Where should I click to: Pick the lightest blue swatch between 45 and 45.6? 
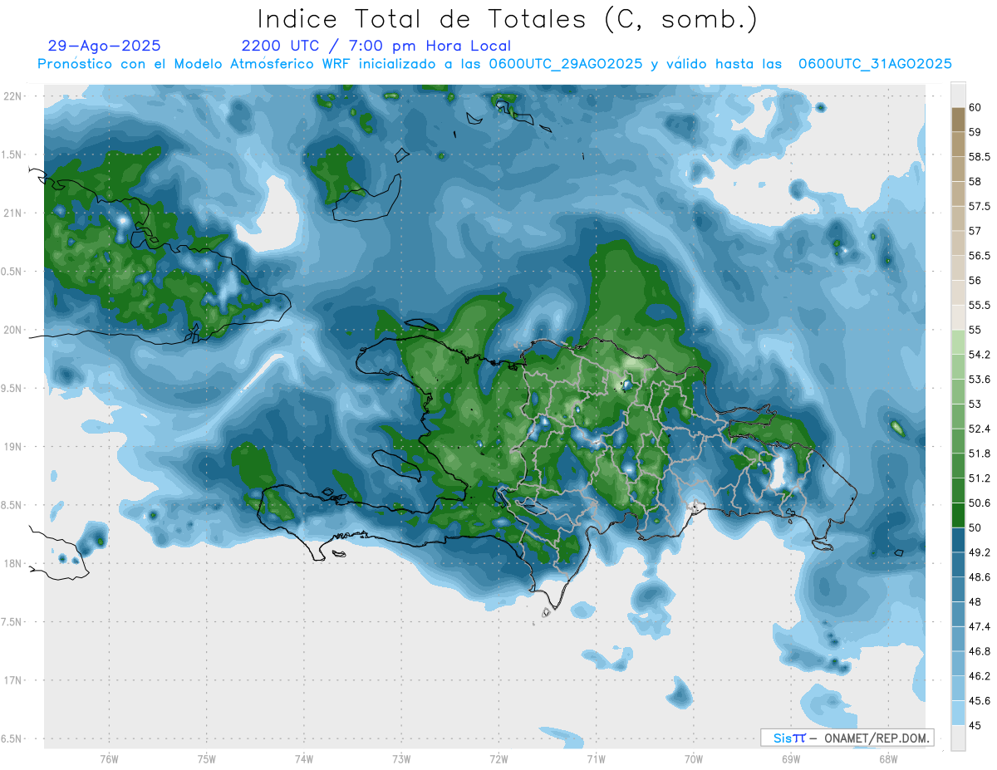point(958,713)
